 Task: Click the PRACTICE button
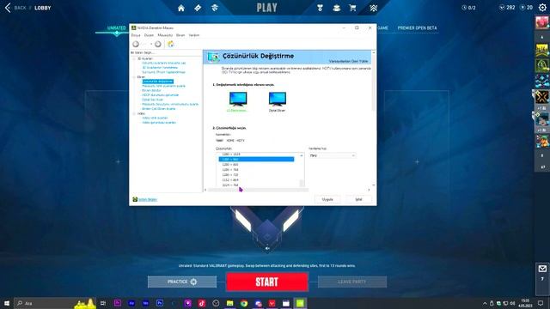(x=182, y=282)
